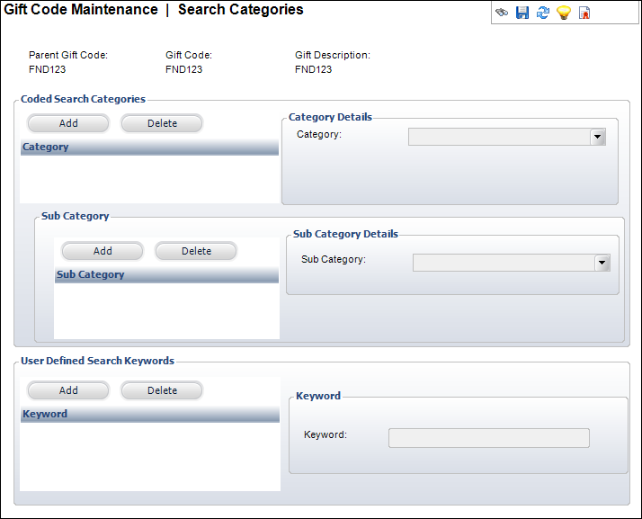
Task: Click the Gift Description value FND123
Action: [x=313, y=69]
